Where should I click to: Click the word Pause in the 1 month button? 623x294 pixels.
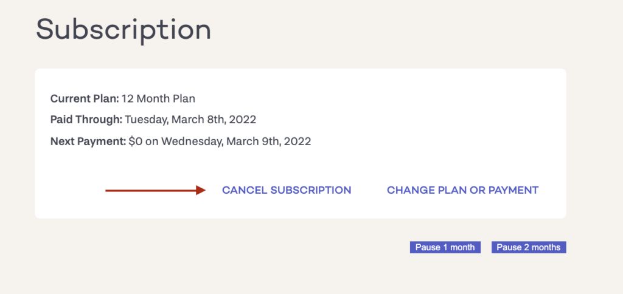click(428, 247)
